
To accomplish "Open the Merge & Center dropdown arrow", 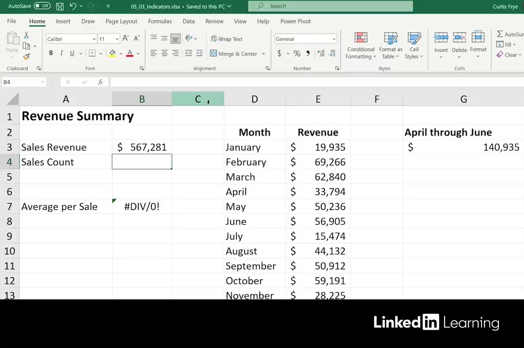I will click(264, 54).
